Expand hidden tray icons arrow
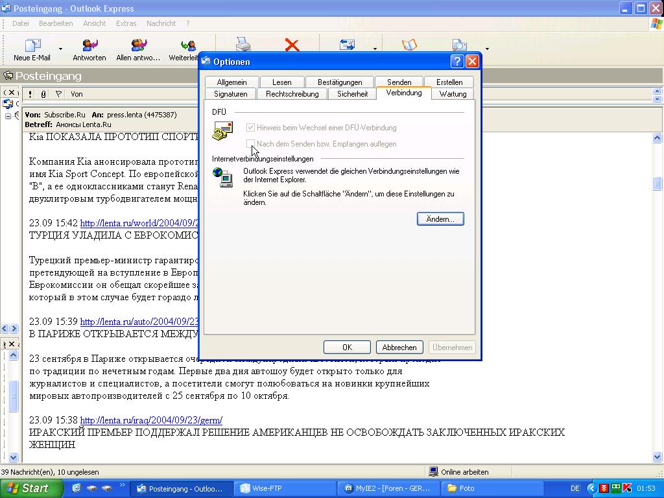 [591, 488]
